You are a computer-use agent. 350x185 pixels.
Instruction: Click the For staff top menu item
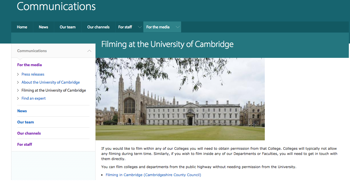coord(125,27)
